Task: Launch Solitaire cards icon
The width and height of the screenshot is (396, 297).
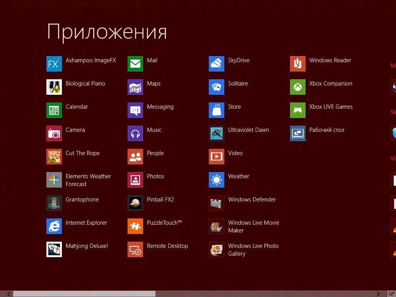Action: (217, 87)
